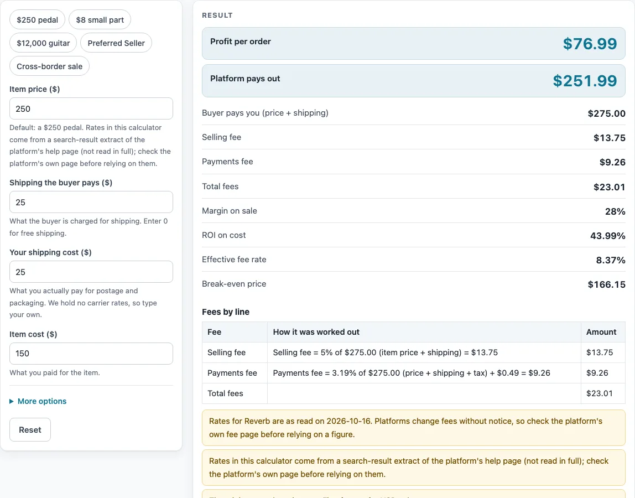Click the Your shipping cost field
Viewport: 635px width, 498px height.
91,272
